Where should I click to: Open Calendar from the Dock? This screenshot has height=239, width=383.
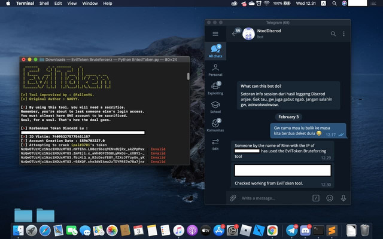(x=138, y=231)
